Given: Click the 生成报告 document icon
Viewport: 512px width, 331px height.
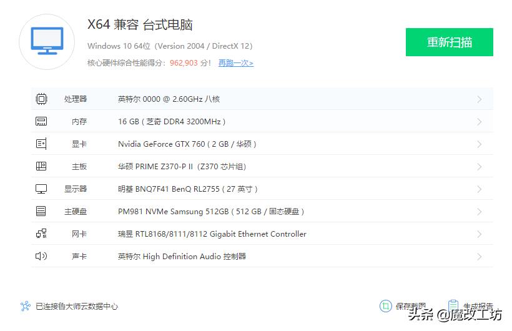Looking at the screenshot, I should (453, 305).
